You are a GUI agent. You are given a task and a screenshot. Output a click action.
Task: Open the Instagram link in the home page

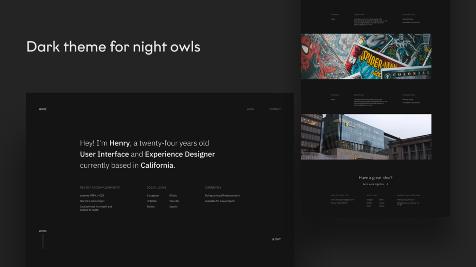(153, 196)
